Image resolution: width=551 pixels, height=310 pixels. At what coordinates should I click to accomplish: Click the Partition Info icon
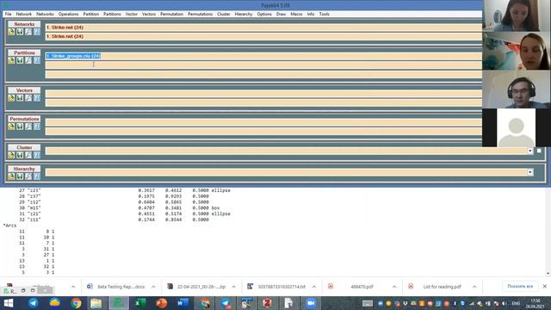pos(37,60)
